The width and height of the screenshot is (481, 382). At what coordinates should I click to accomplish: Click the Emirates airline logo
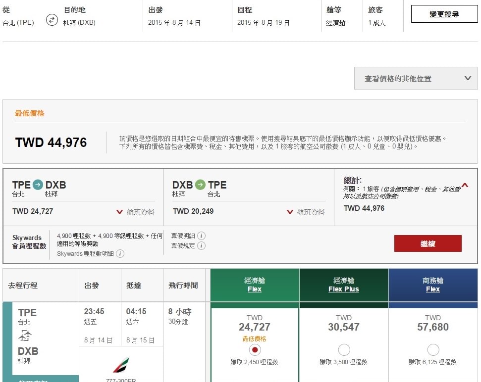pyautogui.click(x=121, y=365)
